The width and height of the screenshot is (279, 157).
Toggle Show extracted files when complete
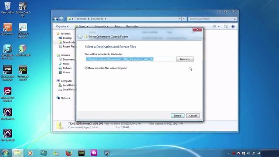tap(86, 68)
